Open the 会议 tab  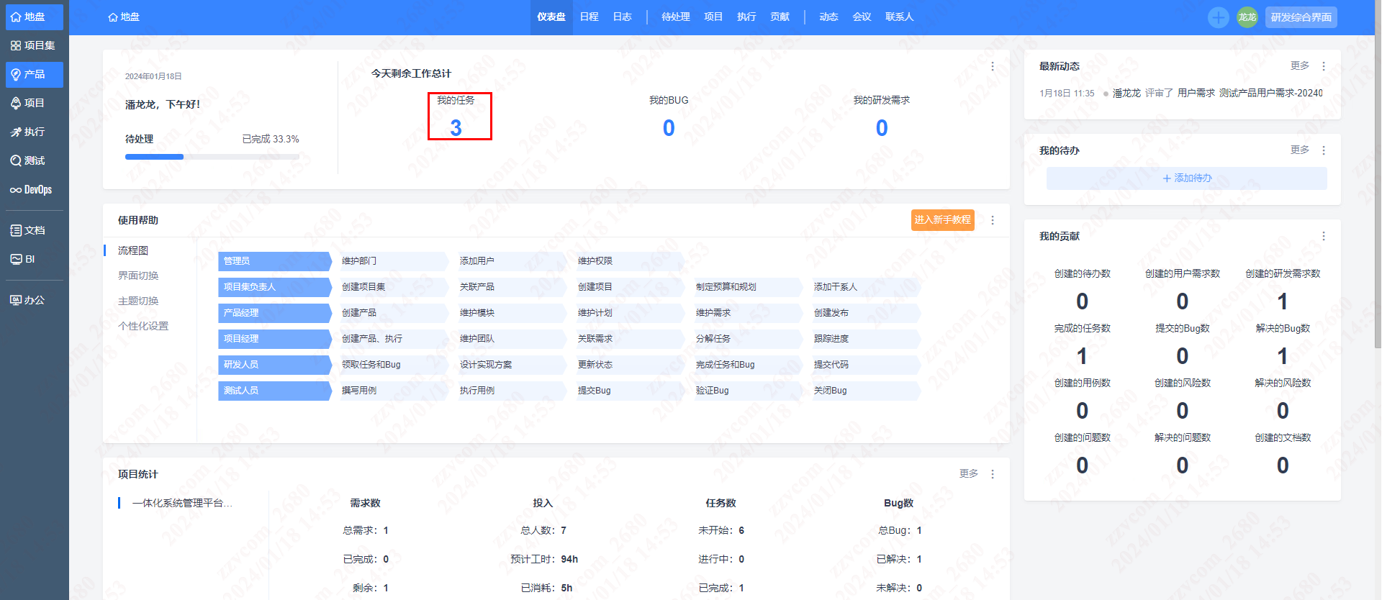tap(862, 17)
